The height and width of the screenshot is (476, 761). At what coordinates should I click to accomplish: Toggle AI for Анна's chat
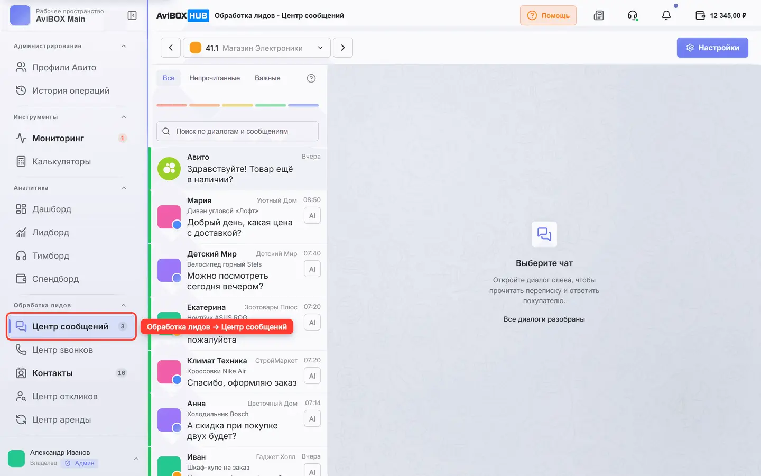tap(312, 419)
